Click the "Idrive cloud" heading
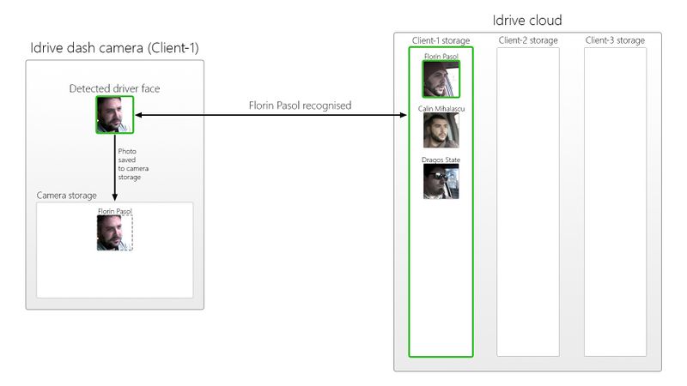The height and width of the screenshot is (386, 687). pos(527,20)
